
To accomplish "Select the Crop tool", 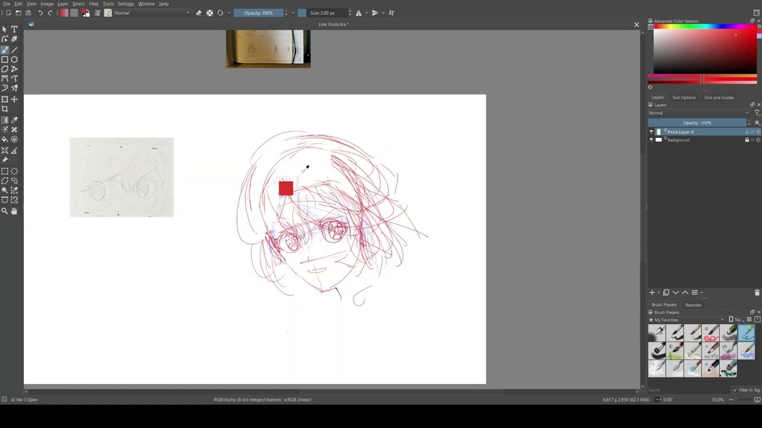I will [5, 109].
